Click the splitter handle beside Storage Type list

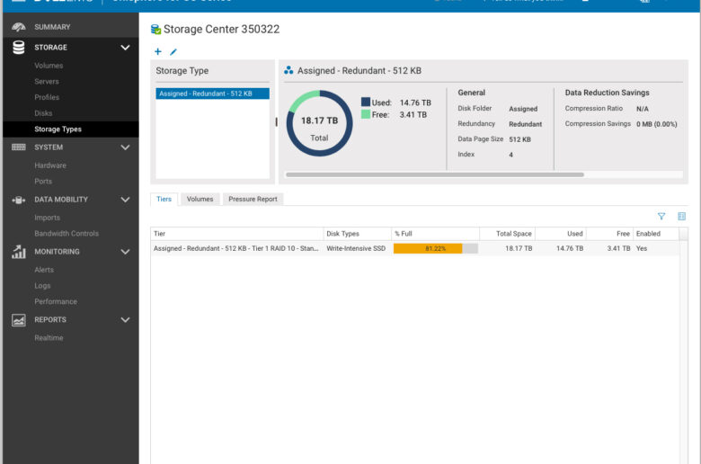point(276,121)
